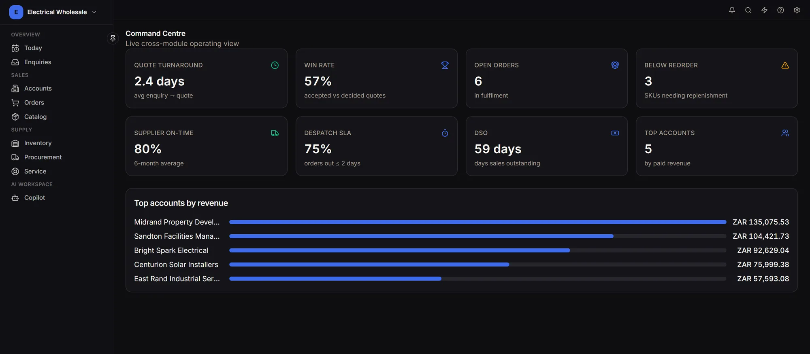Open the notifications bell

pyautogui.click(x=732, y=11)
